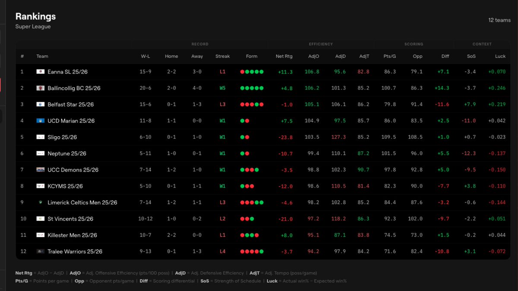Click the UCC Demons team logo

(x=41, y=170)
